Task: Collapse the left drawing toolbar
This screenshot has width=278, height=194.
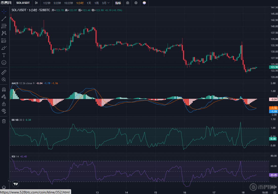Action: click(8, 181)
